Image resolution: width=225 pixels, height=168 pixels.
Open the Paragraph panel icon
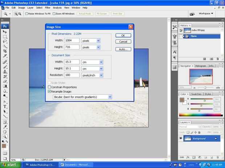175,58
